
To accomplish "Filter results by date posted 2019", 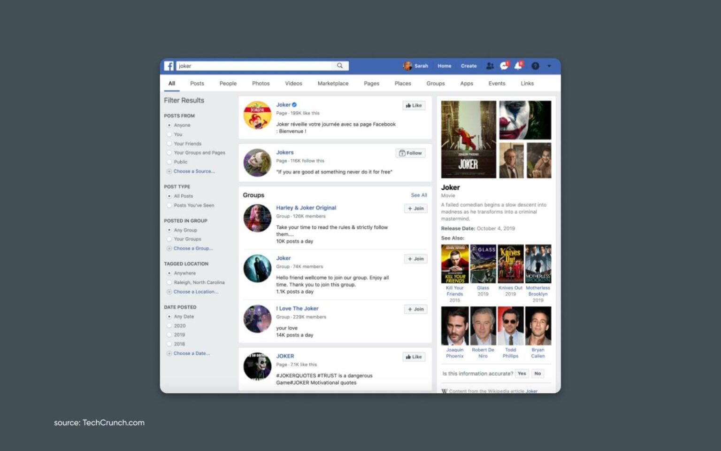I will [169, 334].
